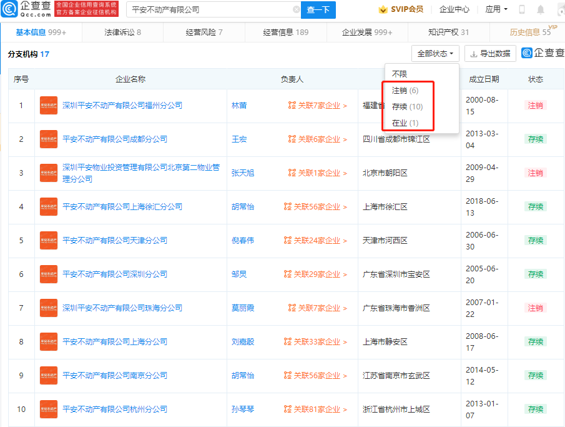Switch to 基本信息 tab
The width and height of the screenshot is (565, 427).
click(41, 33)
